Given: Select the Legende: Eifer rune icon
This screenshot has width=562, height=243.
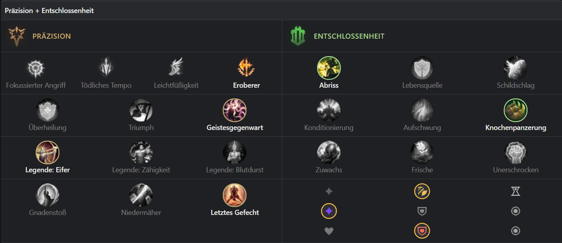Looking at the screenshot, I should [48, 153].
